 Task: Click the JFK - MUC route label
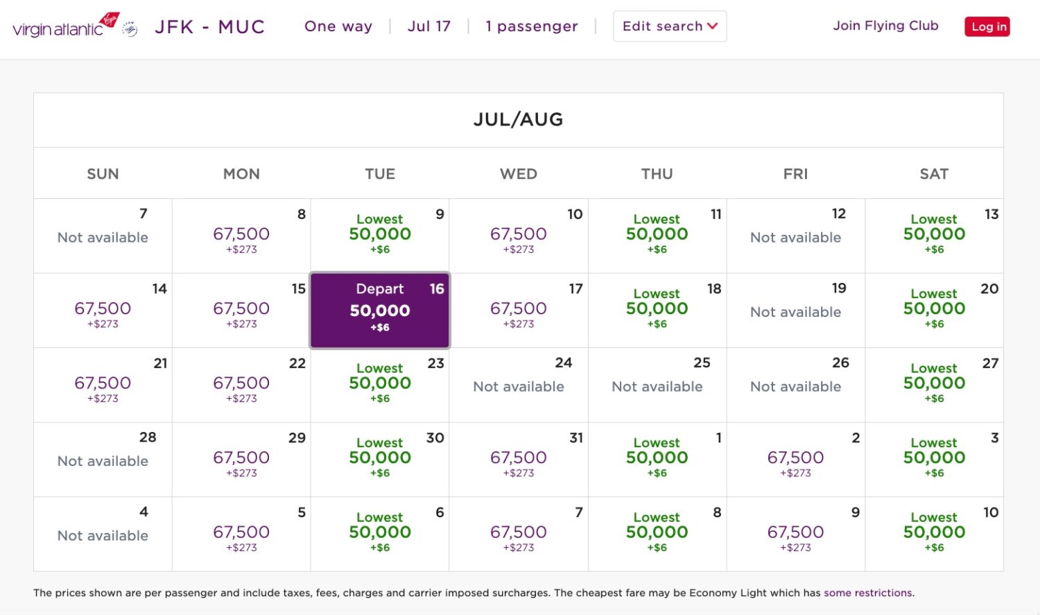click(211, 26)
